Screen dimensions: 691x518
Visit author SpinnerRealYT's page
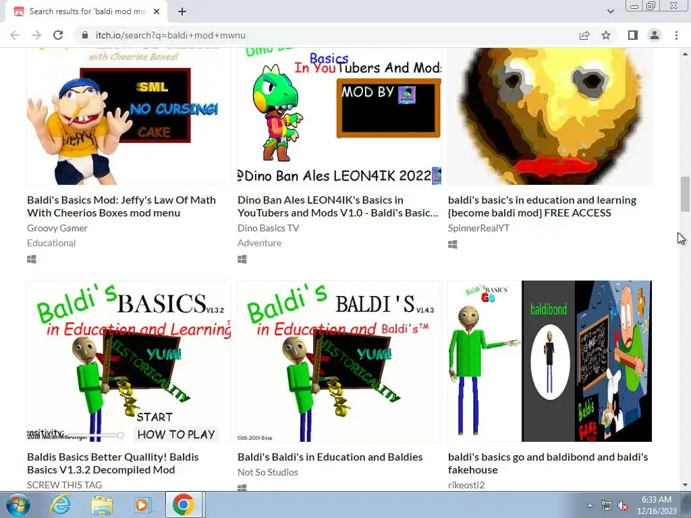coord(478,228)
